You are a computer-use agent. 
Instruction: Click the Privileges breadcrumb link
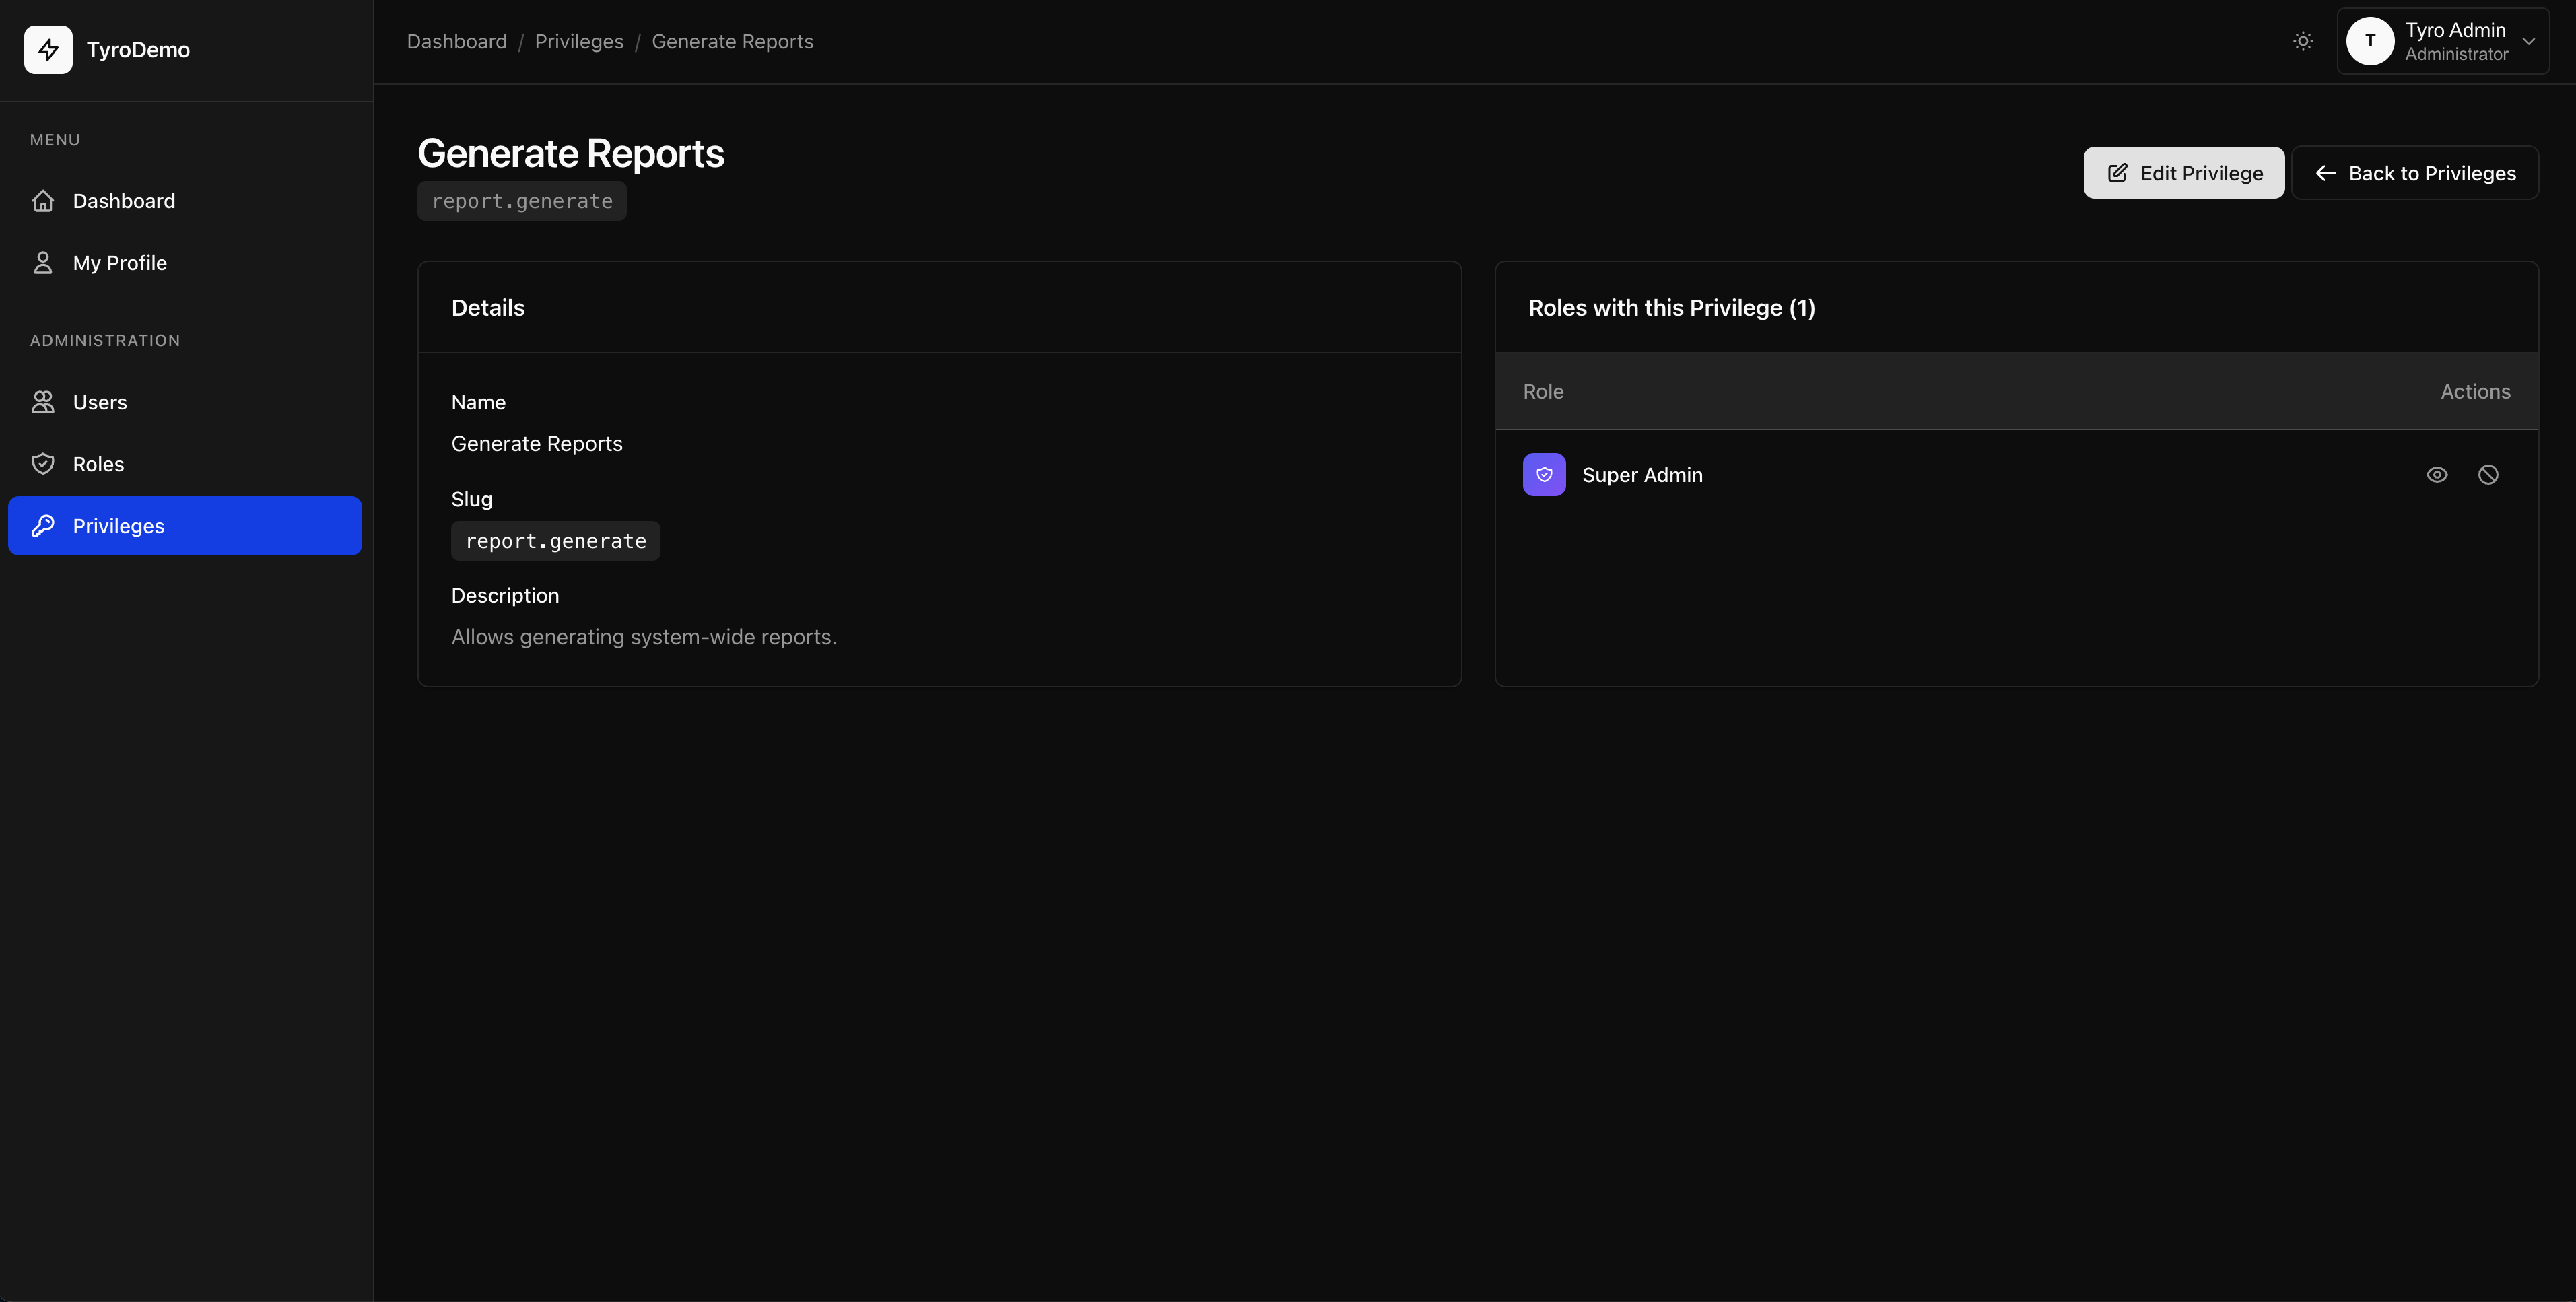(x=579, y=42)
